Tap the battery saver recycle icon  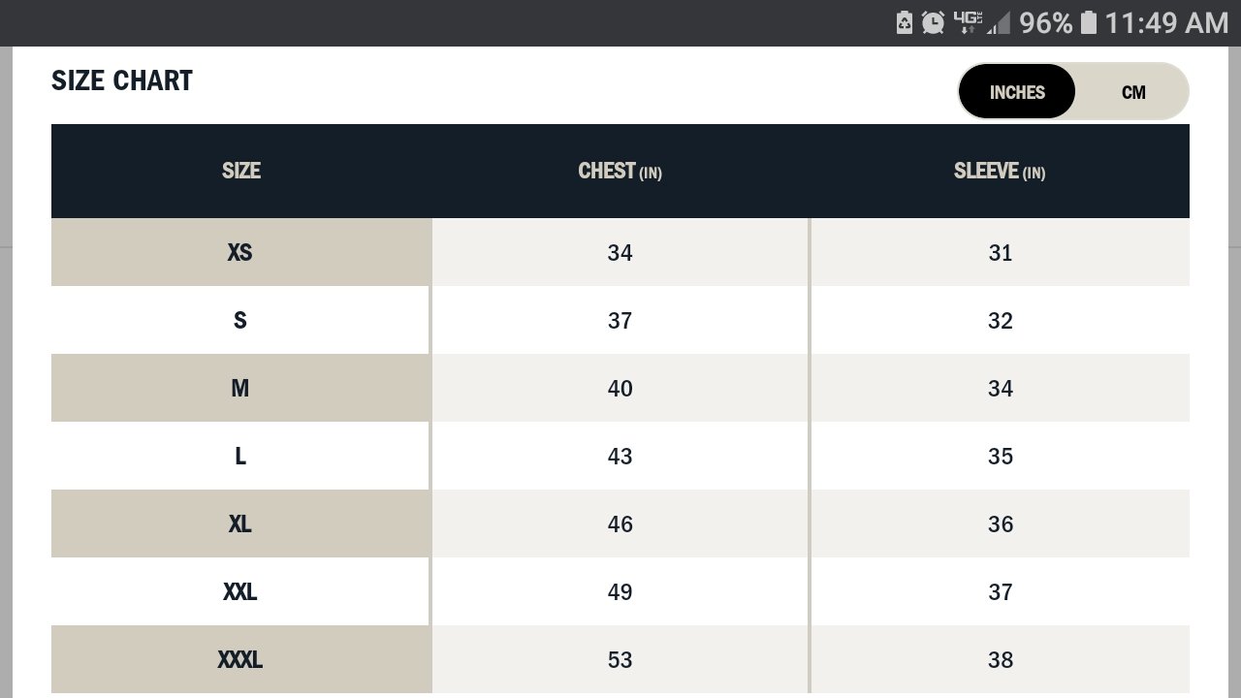(x=905, y=22)
